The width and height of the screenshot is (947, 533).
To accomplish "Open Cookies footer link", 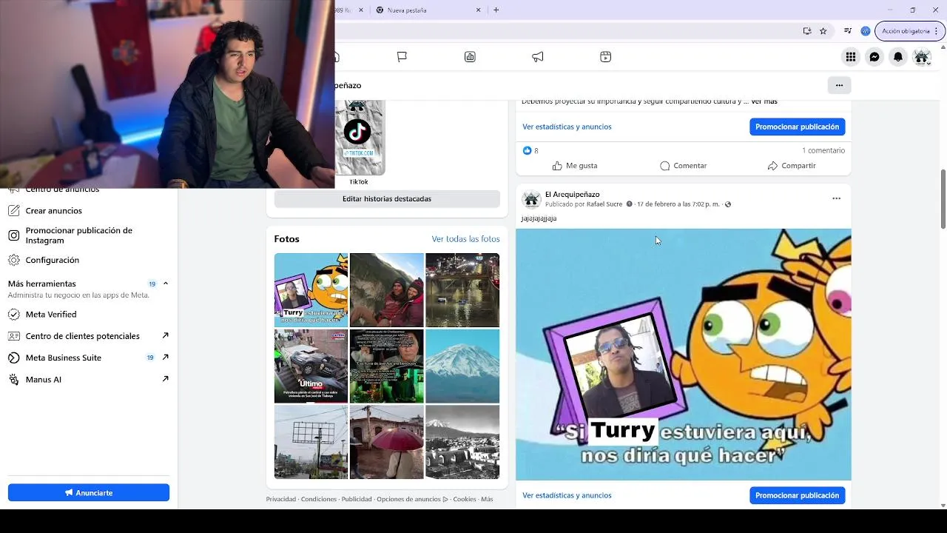I will pos(465,499).
